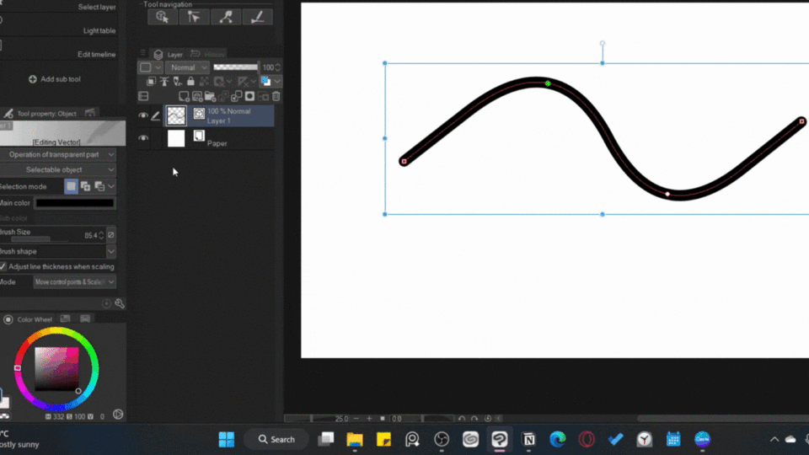
Task: Click the Lock layer padlock icon
Action: (191, 82)
